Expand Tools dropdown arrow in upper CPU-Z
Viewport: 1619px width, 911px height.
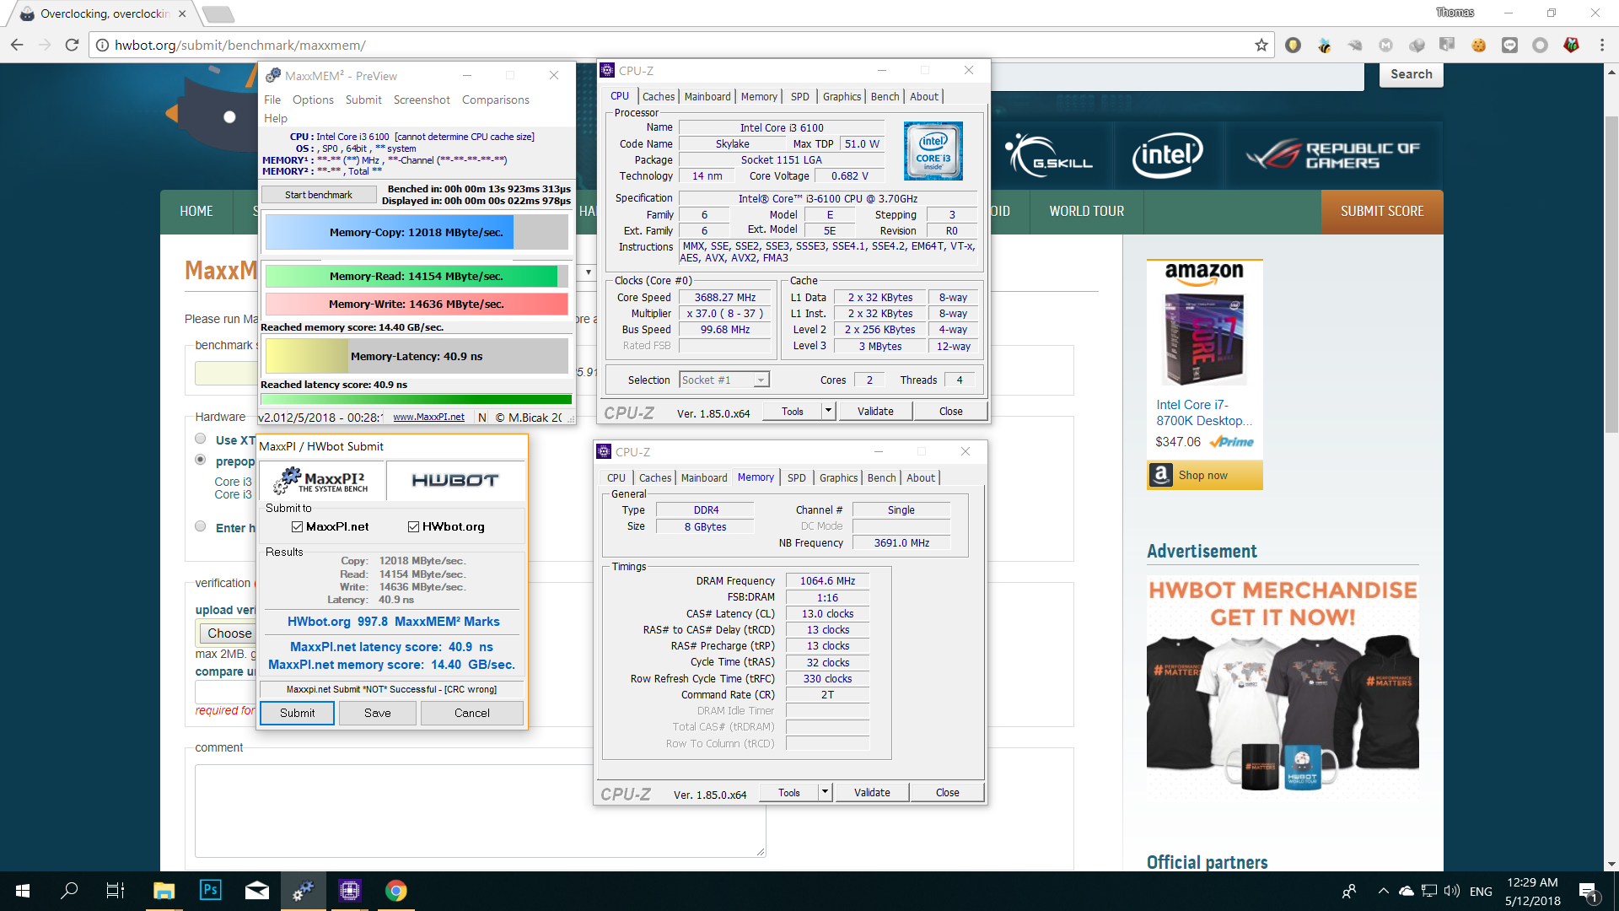coord(828,411)
